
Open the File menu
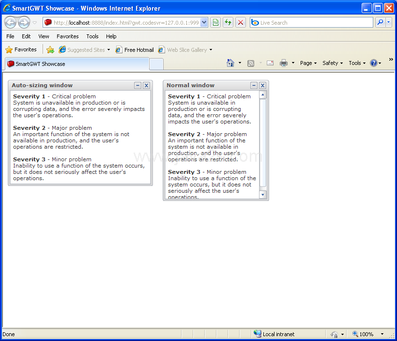point(10,36)
